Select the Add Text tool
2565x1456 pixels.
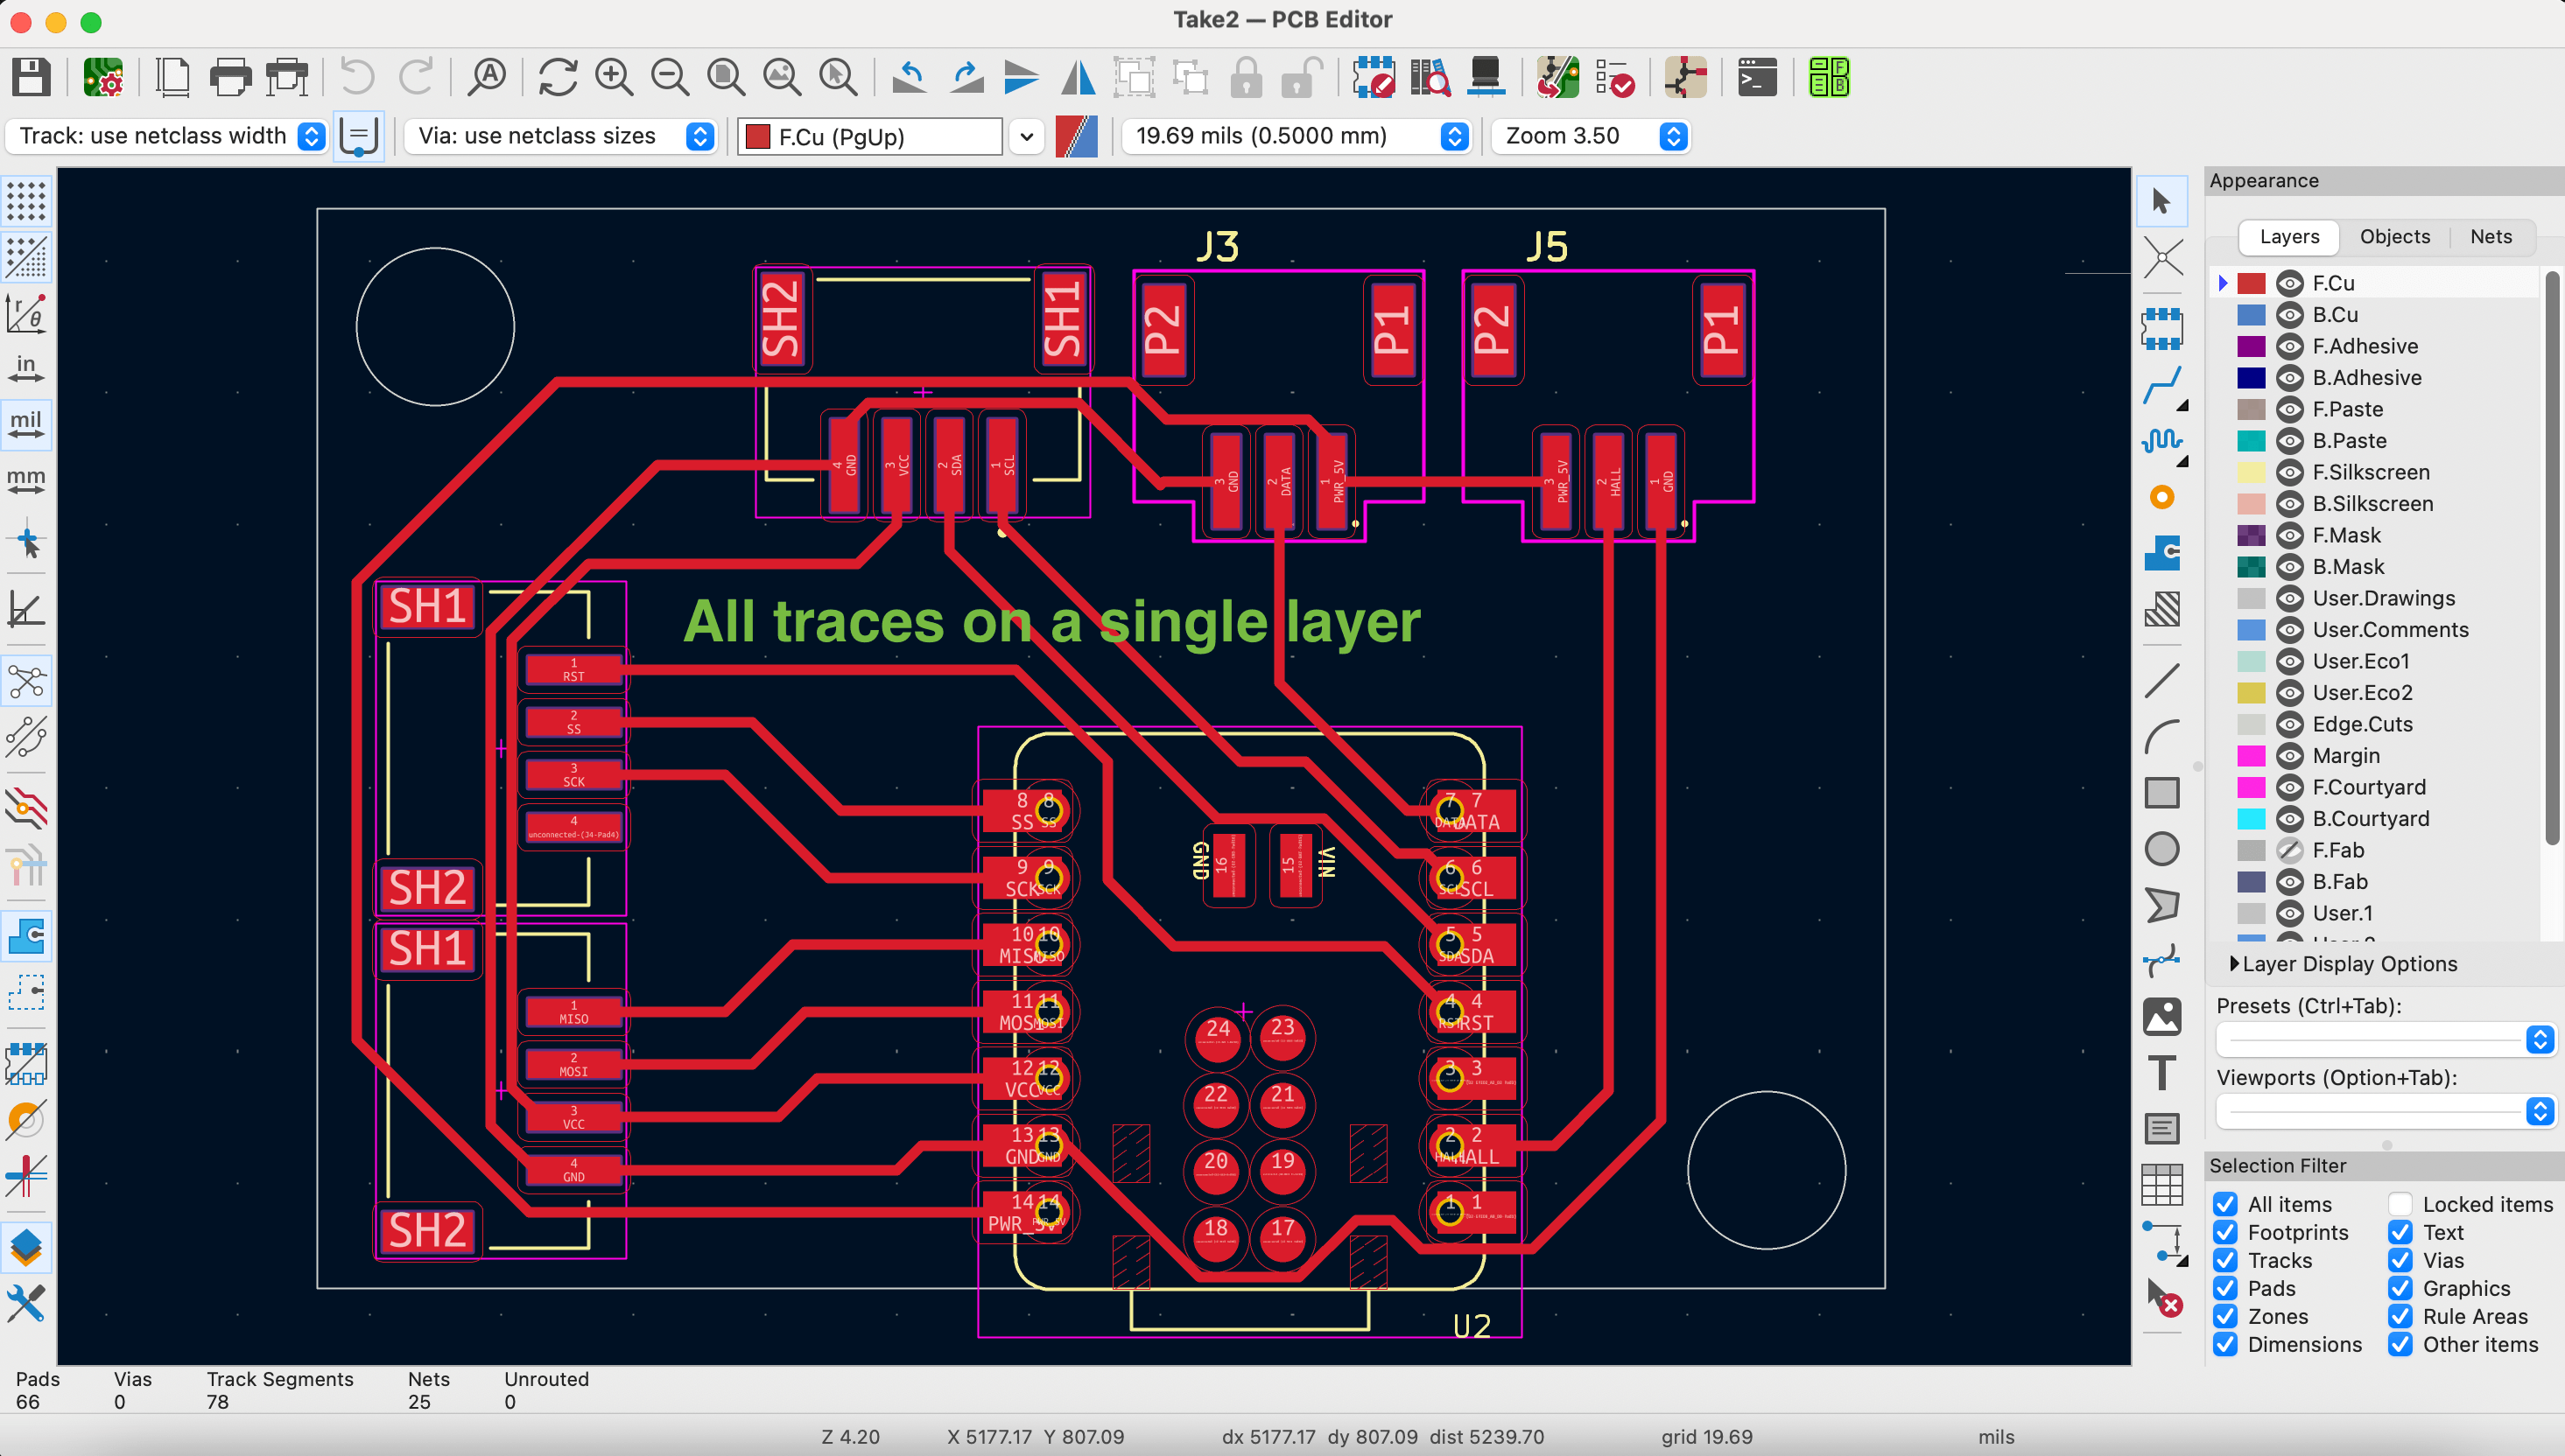point(2161,1073)
